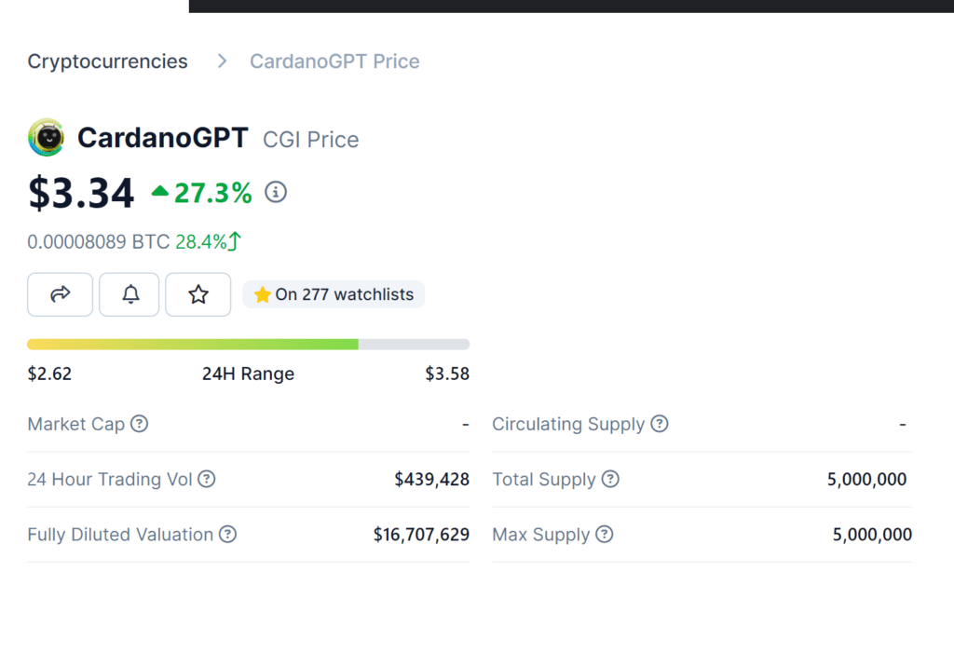Open Max Supply help question icon

point(604,535)
